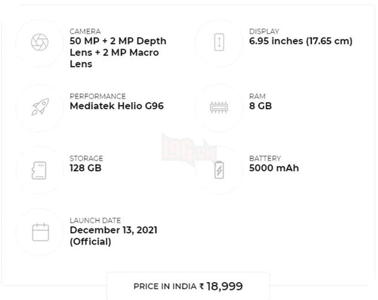Click the 8 GB RAM value

(260, 106)
